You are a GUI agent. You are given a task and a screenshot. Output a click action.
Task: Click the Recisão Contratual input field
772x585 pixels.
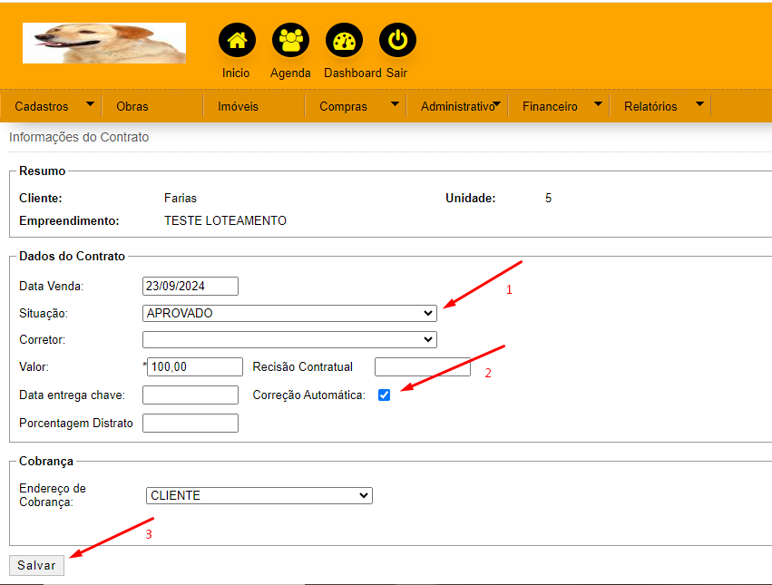coord(422,367)
